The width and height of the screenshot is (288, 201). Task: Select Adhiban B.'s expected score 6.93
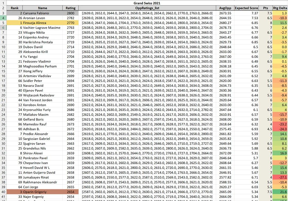click(x=246, y=129)
